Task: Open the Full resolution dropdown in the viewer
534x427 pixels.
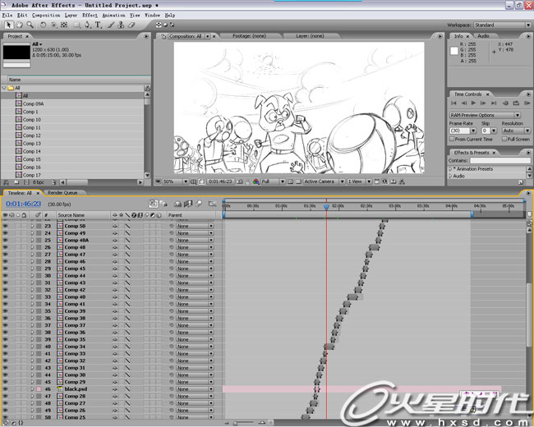Action: [x=273, y=181]
